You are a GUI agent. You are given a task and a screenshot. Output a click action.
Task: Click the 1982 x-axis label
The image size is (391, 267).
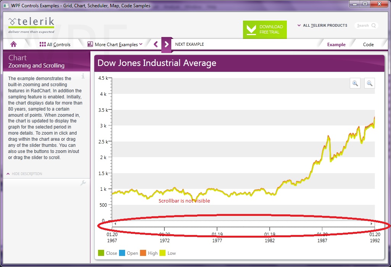[x=270, y=240]
